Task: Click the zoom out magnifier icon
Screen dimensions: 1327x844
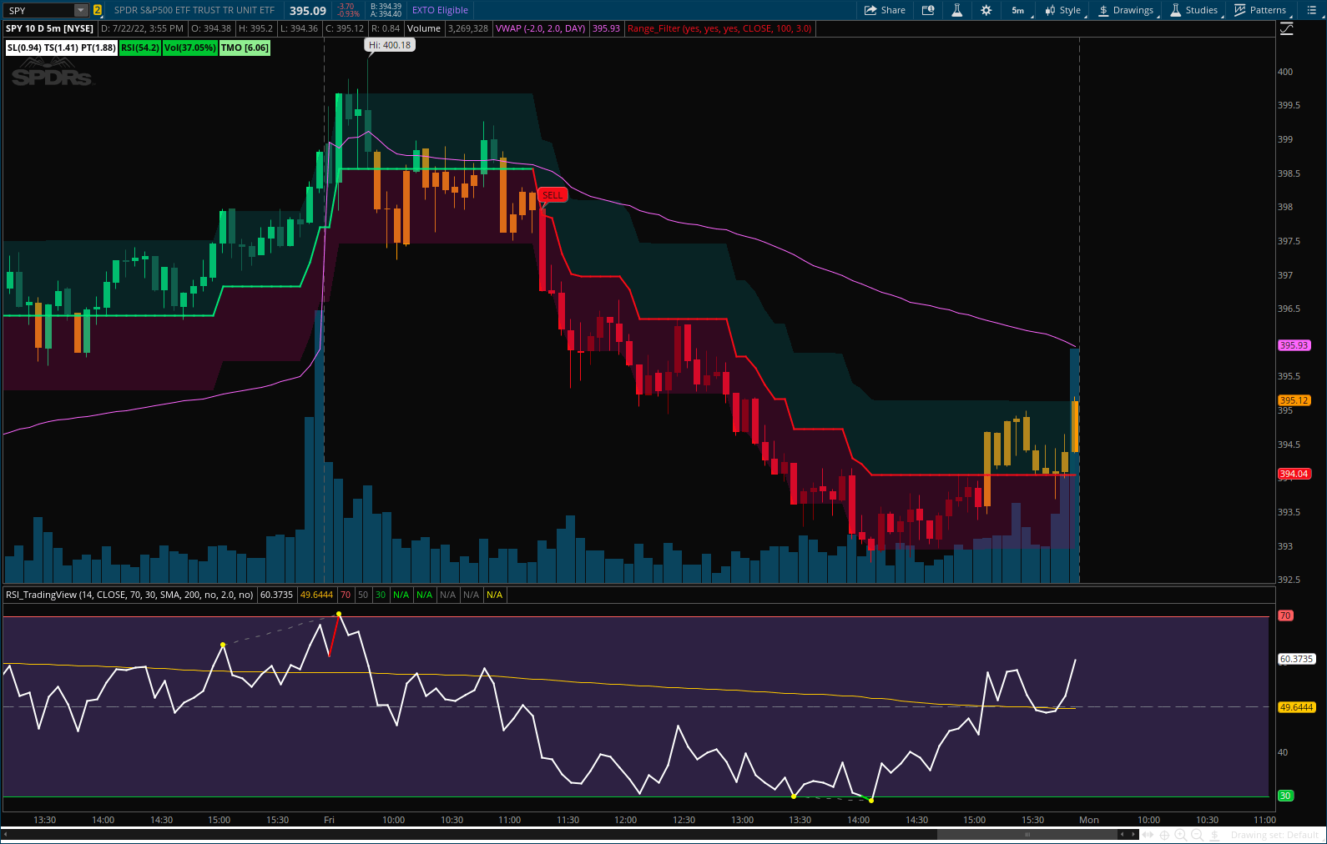Action: 1198,835
